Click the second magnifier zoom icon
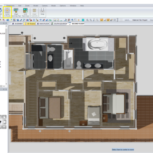Image resolution: width=153 pixels, height=153 pixels. tap(91, 20)
